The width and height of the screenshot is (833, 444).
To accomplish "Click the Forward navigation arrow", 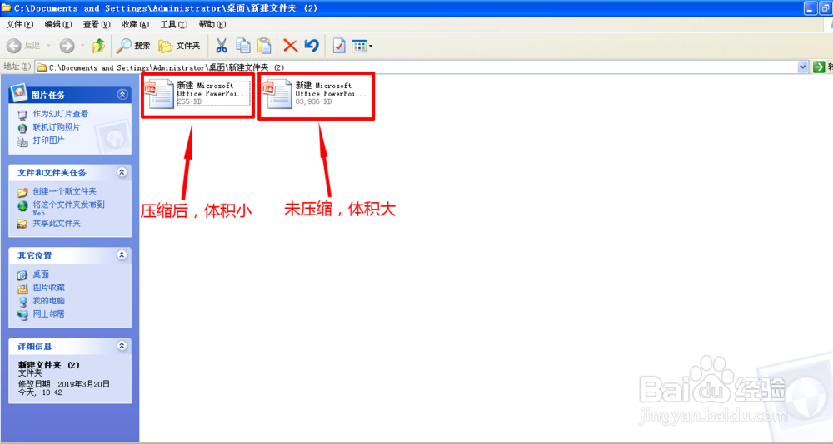I will point(67,46).
